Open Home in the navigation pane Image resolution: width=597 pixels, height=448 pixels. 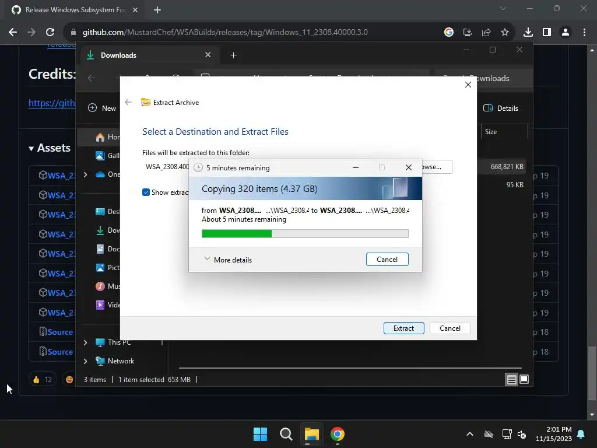107,137
